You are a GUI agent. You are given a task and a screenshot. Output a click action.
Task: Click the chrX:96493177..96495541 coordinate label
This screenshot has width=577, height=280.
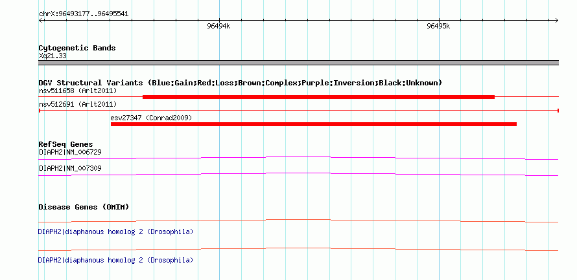point(84,14)
